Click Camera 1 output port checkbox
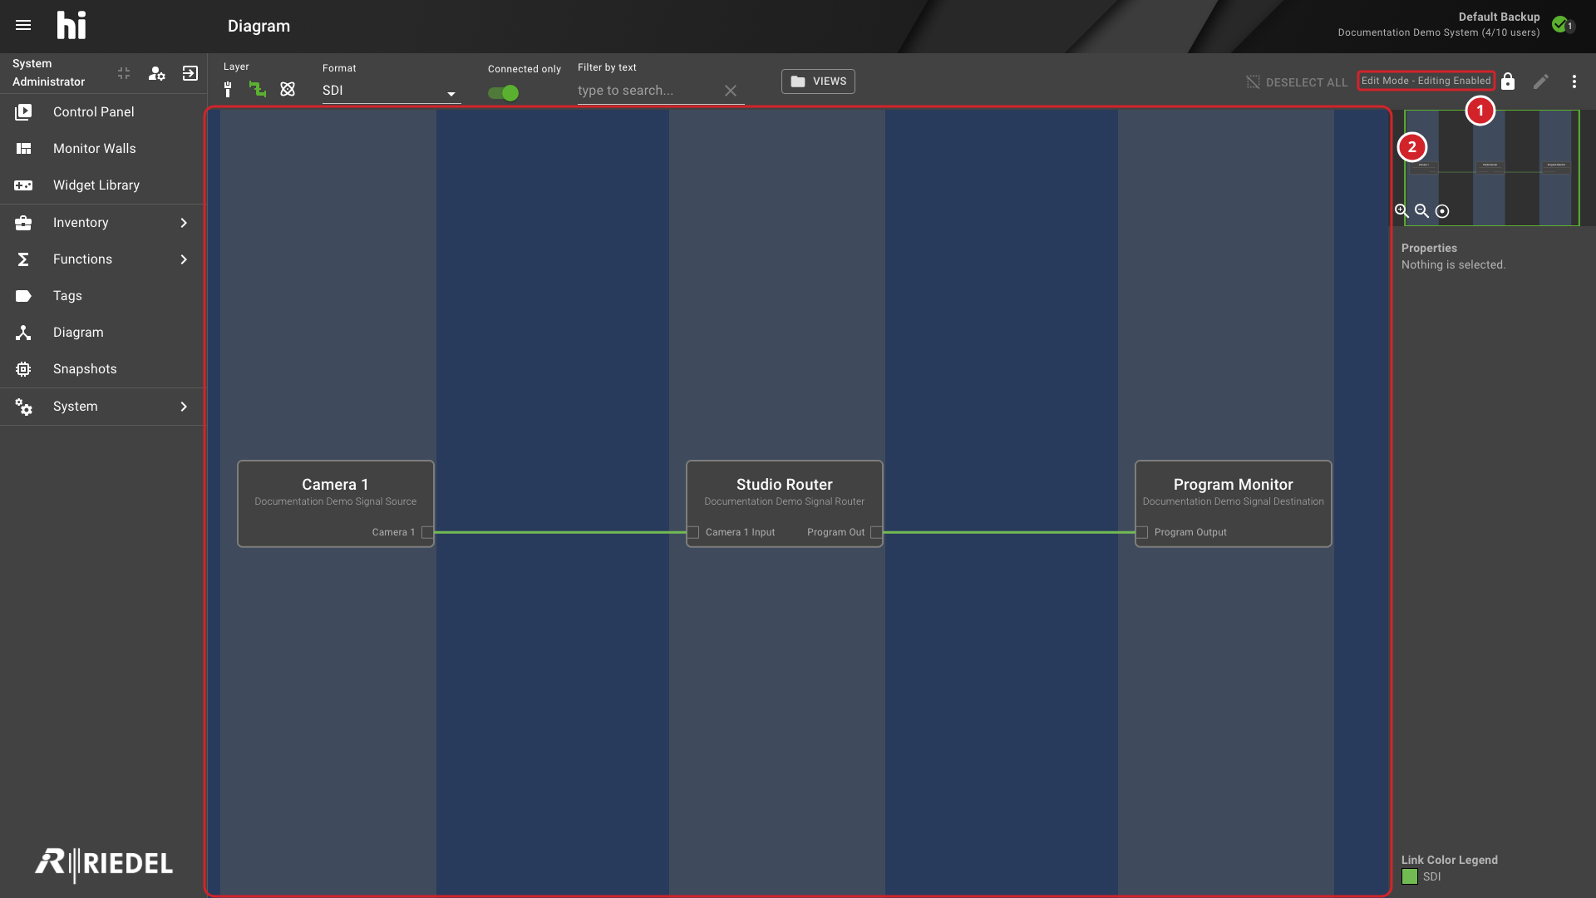The image size is (1596, 898). click(427, 532)
